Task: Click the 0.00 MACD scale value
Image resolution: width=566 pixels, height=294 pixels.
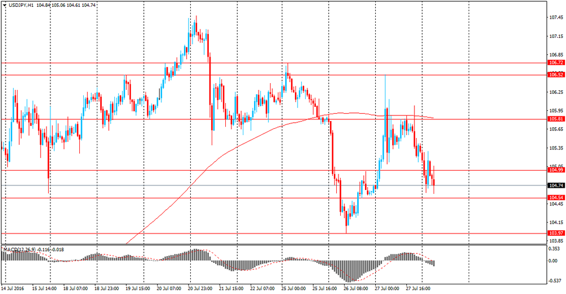Action: click(x=554, y=261)
